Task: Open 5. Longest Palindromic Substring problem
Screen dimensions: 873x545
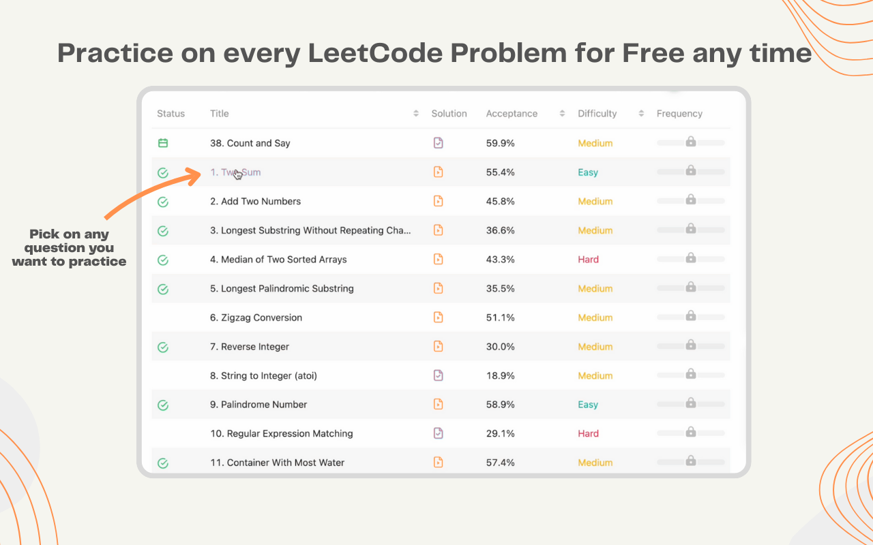Action: coord(282,289)
